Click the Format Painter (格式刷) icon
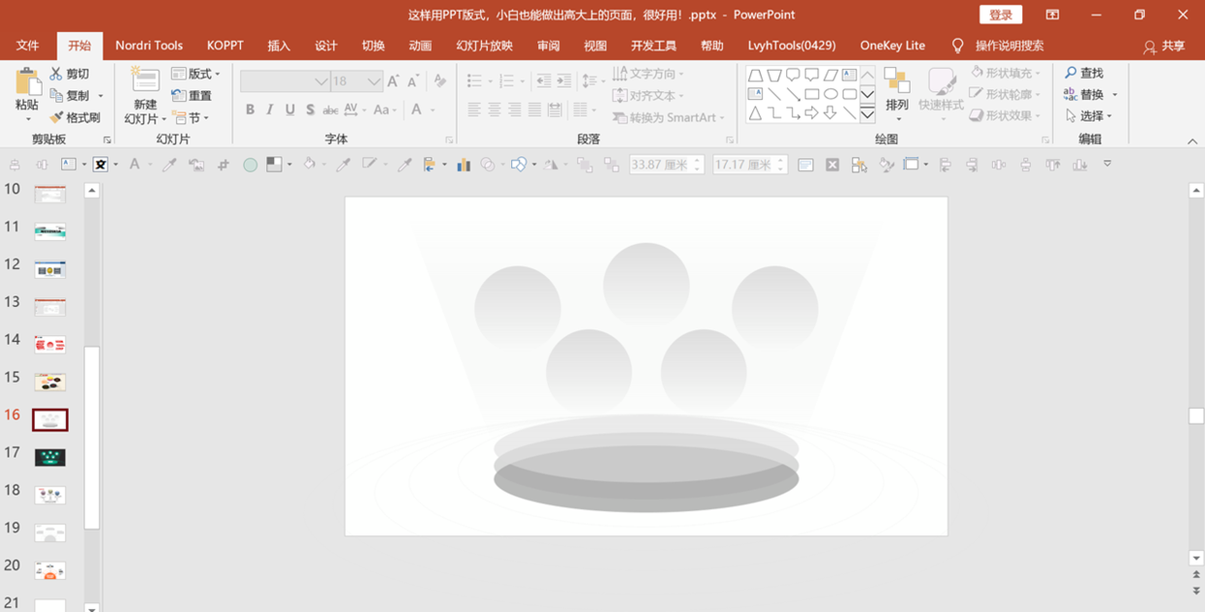The width and height of the screenshot is (1205, 612). point(57,118)
